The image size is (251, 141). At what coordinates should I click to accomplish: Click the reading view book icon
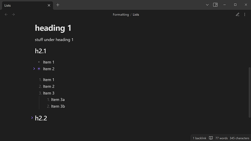pyautogui.click(x=211, y=138)
